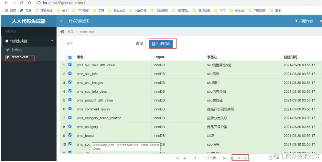The image size is (322, 162).
Task: Open the 工作地址 bookmark folder
Action: 44,11
